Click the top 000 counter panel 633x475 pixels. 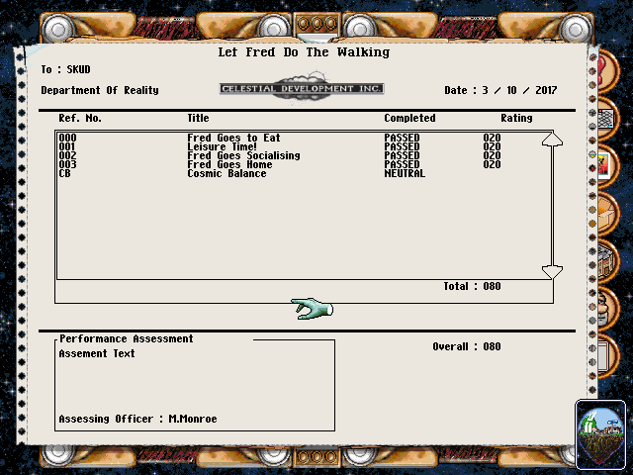(x=316, y=24)
